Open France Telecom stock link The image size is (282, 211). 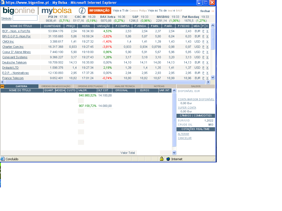13,78
